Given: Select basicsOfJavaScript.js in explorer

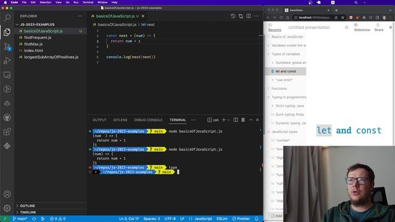Looking at the screenshot, I should point(43,31).
